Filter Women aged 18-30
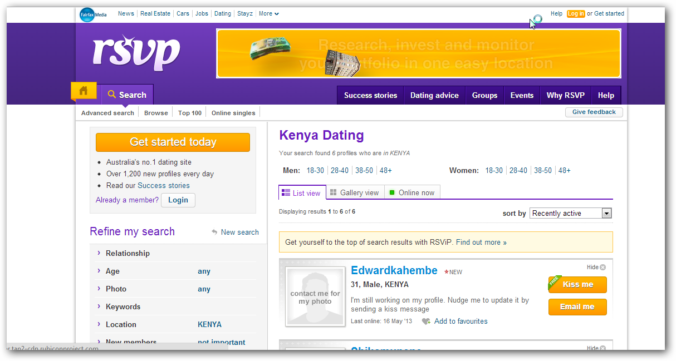This screenshot has width=676, height=361. pyautogui.click(x=494, y=171)
